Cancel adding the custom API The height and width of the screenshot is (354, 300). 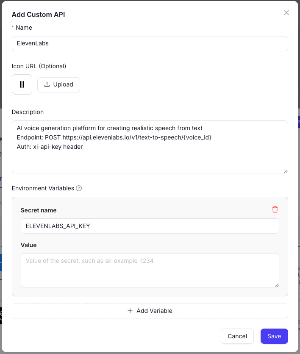pos(237,336)
